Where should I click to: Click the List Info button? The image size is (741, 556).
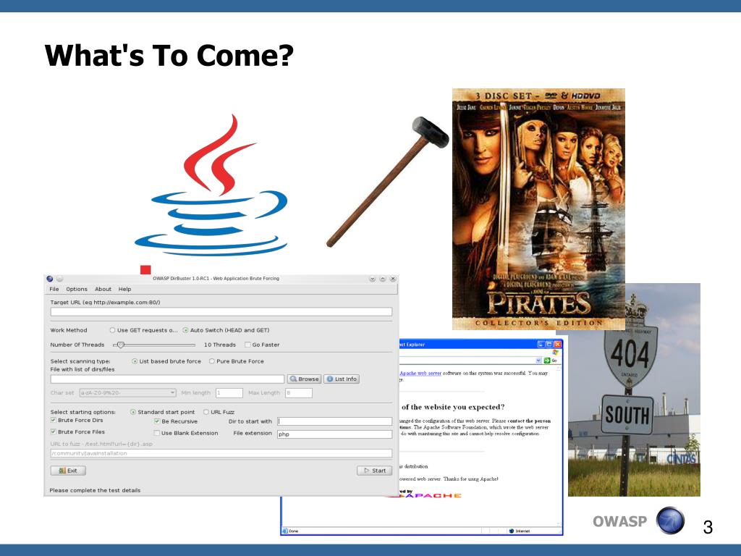click(x=342, y=379)
